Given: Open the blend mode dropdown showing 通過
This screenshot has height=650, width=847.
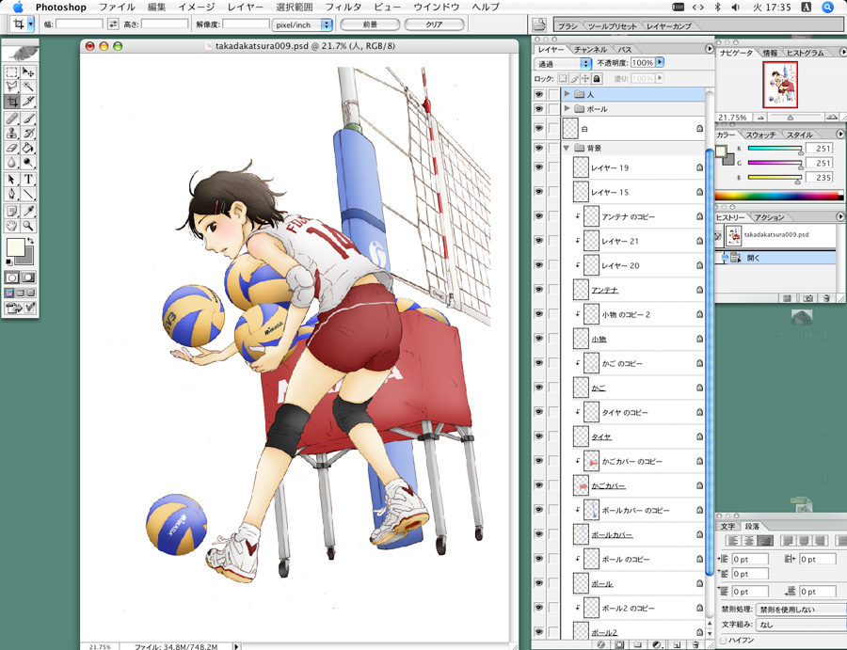Looking at the screenshot, I should pyautogui.click(x=564, y=64).
